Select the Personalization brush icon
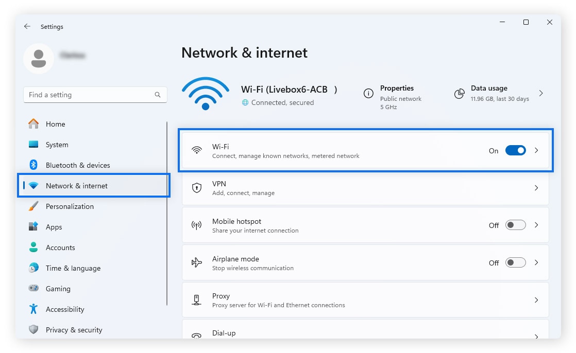This screenshot has height=353, width=576. pyautogui.click(x=33, y=206)
